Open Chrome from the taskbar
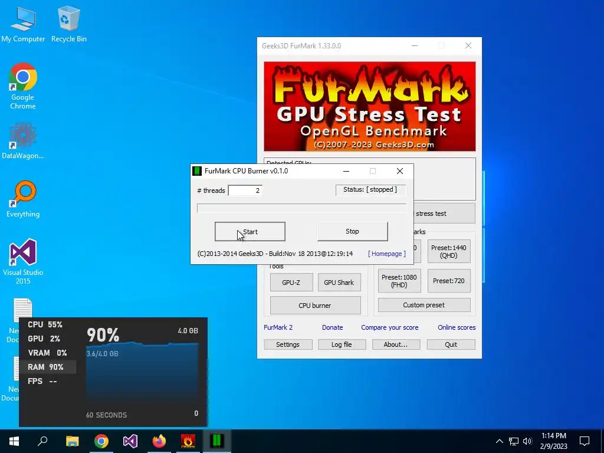Screen dimensions: 604x453 click(101, 441)
